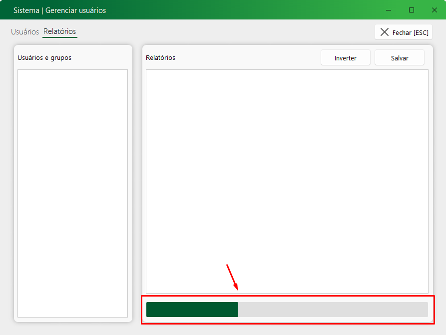Click the red arrow pointing at the progress bar
This screenshot has width=446, height=335.
point(232,277)
